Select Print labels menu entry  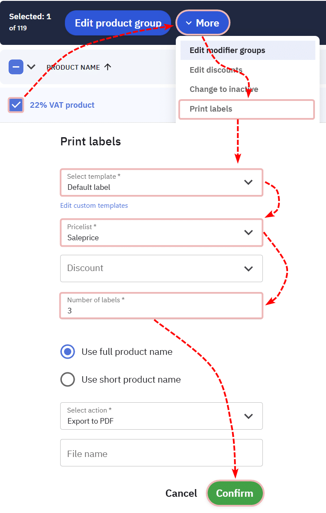pos(211,109)
